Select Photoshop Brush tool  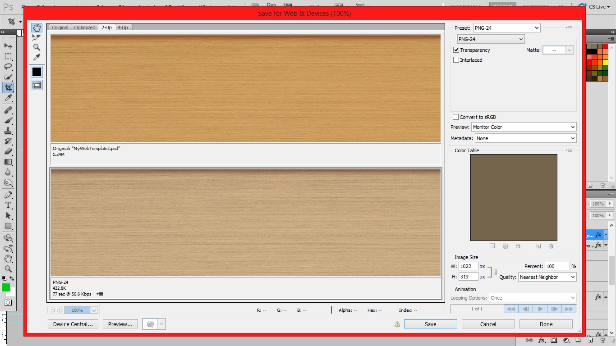point(8,120)
